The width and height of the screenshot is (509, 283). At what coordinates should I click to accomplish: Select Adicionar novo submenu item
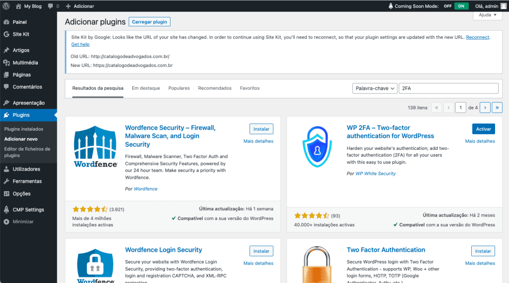pyautogui.click(x=21, y=139)
